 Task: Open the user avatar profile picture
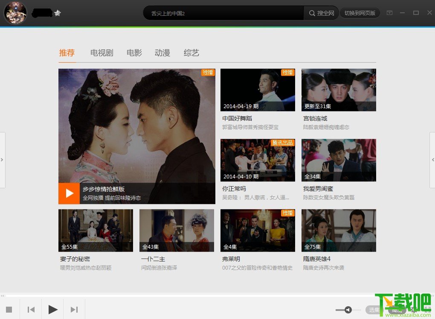click(15, 13)
